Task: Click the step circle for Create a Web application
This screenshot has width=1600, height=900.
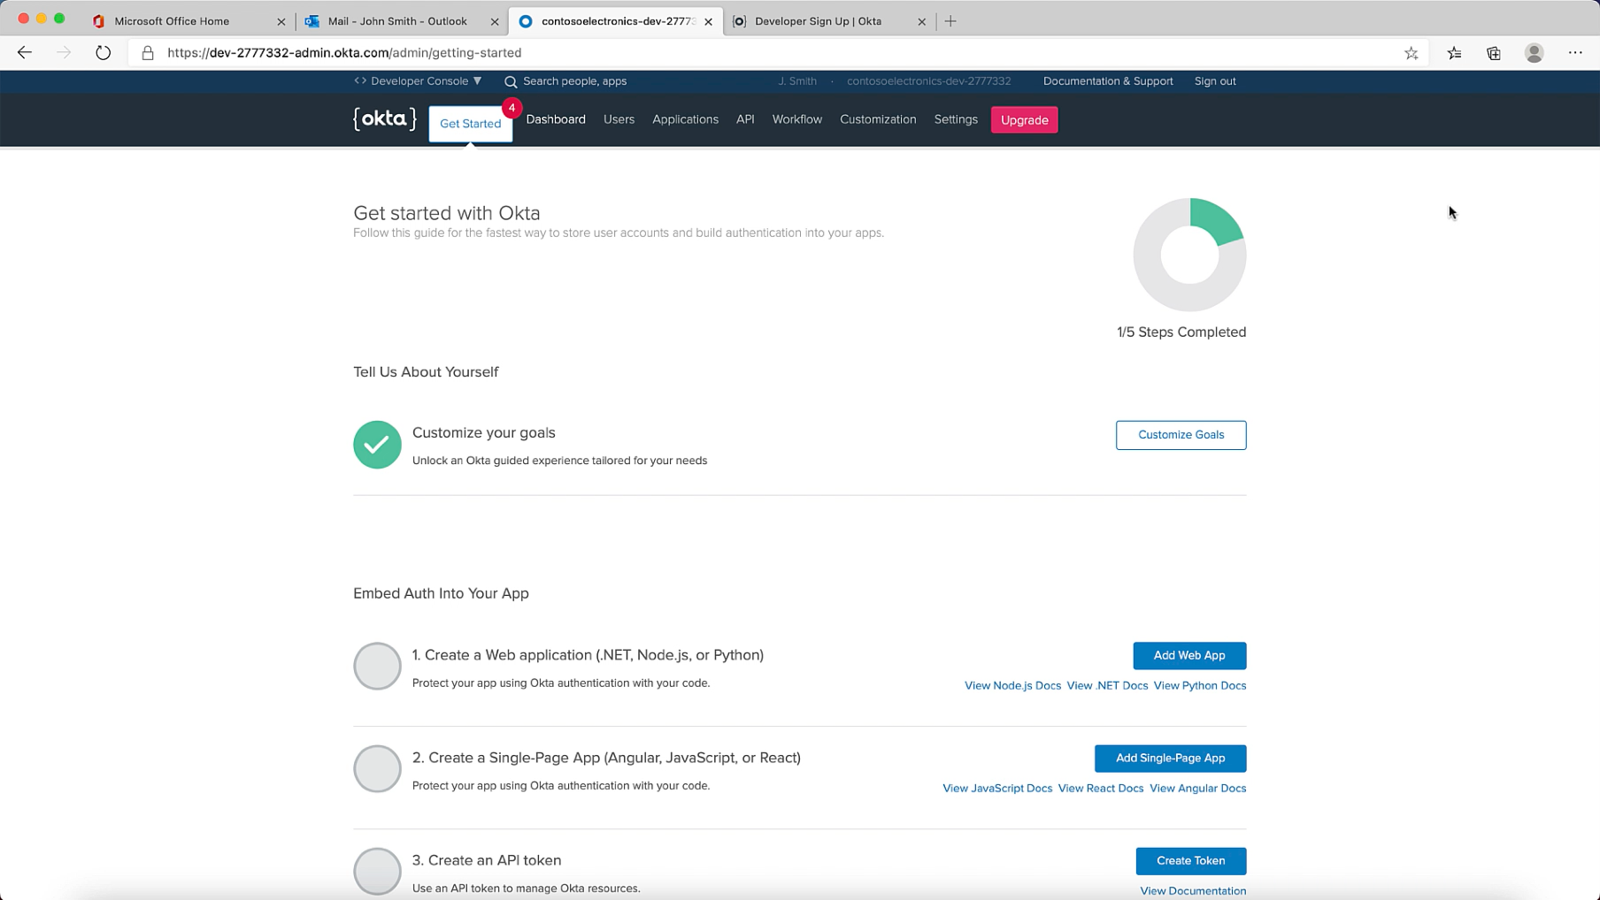Action: (377, 666)
